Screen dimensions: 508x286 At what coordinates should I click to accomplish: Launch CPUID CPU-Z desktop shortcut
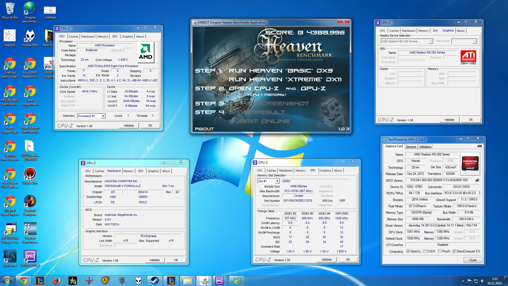tap(30, 258)
